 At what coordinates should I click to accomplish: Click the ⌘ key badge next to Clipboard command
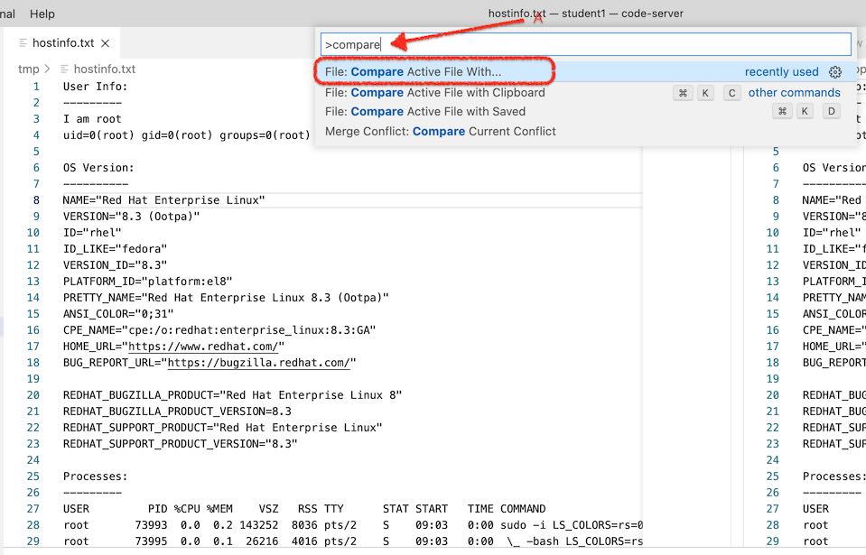coord(683,93)
